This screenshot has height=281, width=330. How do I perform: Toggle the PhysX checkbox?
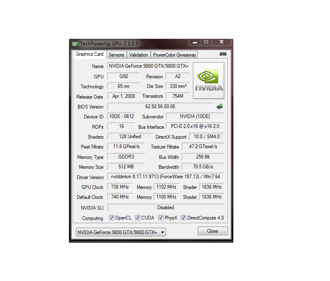(x=161, y=218)
